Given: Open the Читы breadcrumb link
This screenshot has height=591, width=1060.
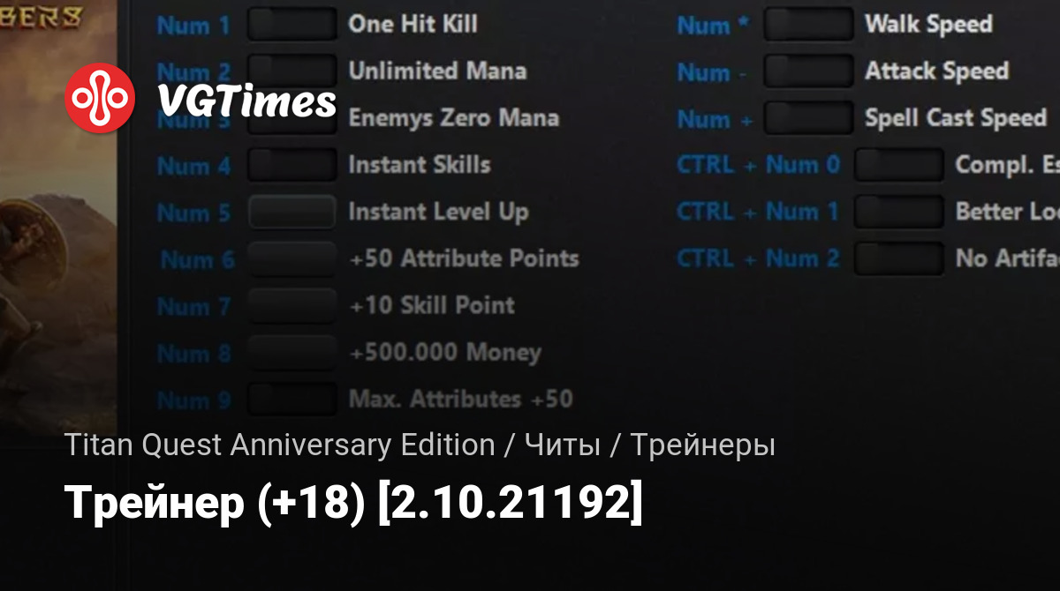Looking at the screenshot, I should pyautogui.click(x=563, y=445).
